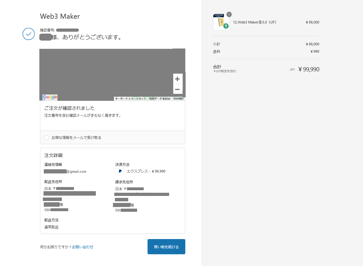
Task: Click the 買い物を続ける button
Action: click(166, 247)
